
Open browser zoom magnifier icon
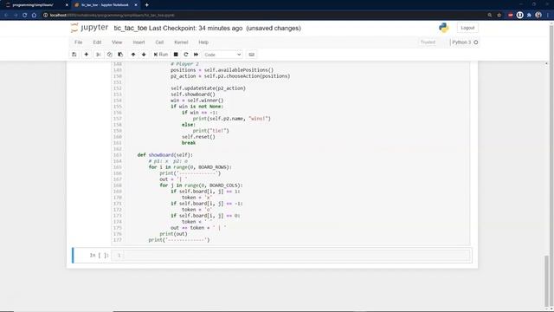(490, 16)
